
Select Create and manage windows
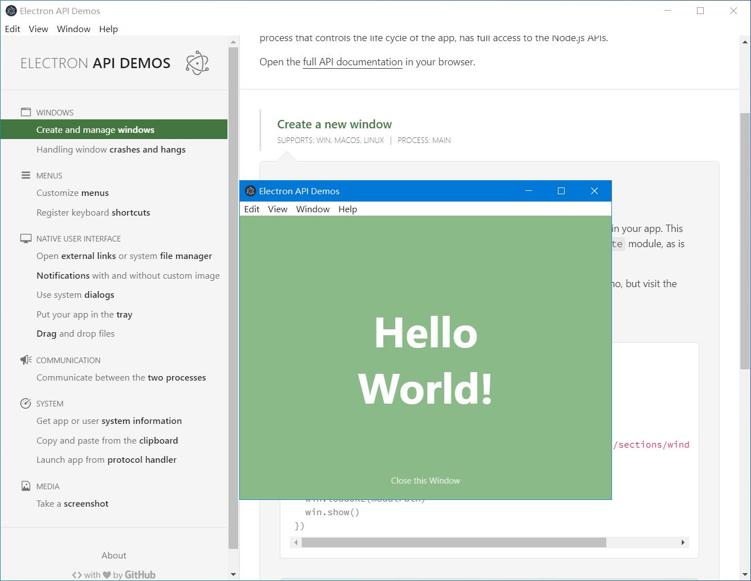[114, 129]
